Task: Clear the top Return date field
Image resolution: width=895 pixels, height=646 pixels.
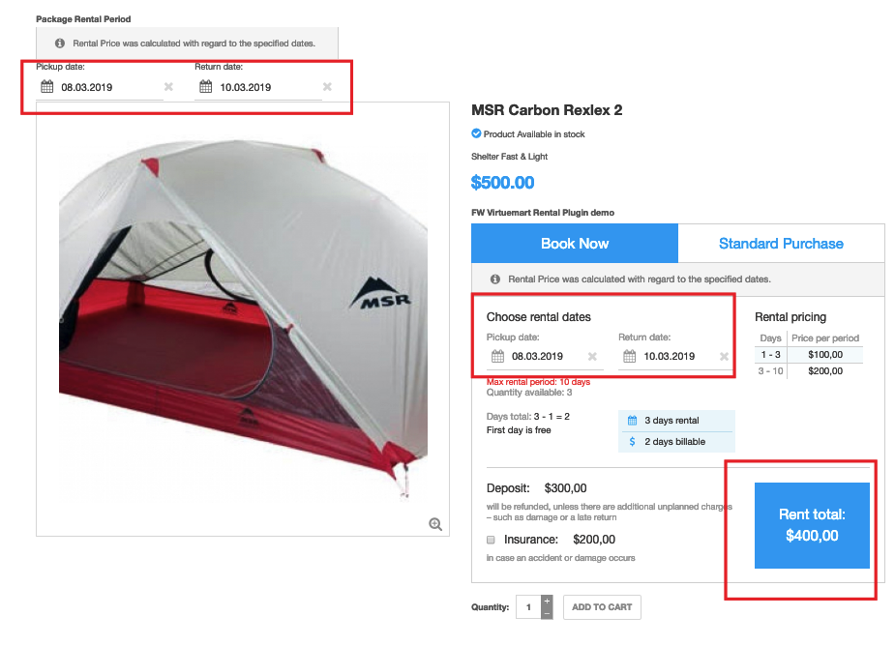Action: point(327,87)
